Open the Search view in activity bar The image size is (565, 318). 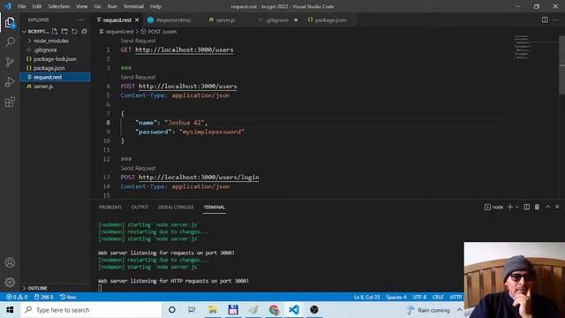(x=10, y=42)
